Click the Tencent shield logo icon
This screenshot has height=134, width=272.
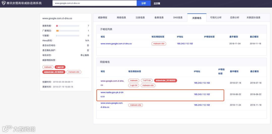coord(4,3)
